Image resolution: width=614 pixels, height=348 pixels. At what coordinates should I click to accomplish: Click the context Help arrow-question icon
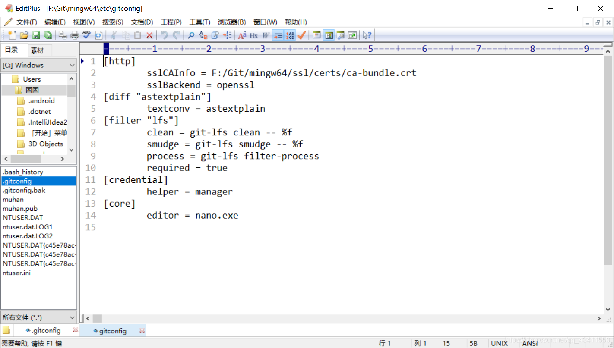(367, 35)
